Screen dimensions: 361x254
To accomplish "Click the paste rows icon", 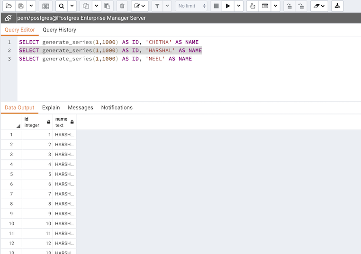I will click(107, 6).
